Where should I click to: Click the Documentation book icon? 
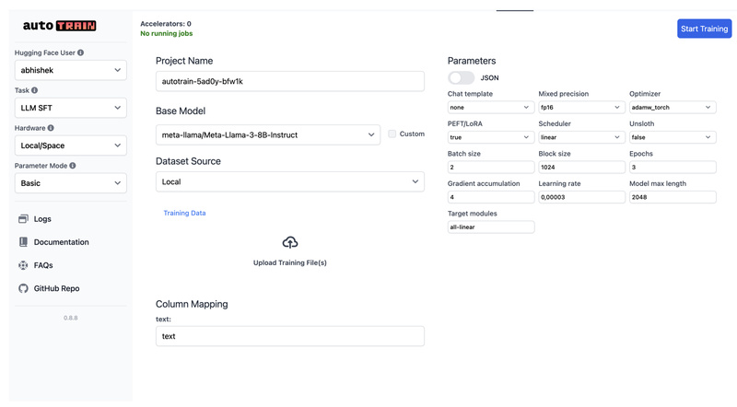pyautogui.click(x=23, y=242)
